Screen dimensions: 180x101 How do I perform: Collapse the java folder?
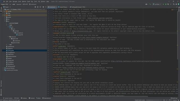8,27
